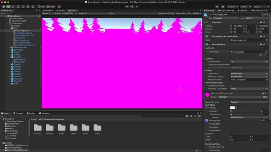The height and width of the screenshot is (152, 271).
Task: Select the Rect transform tool
Action: (23, 7)
